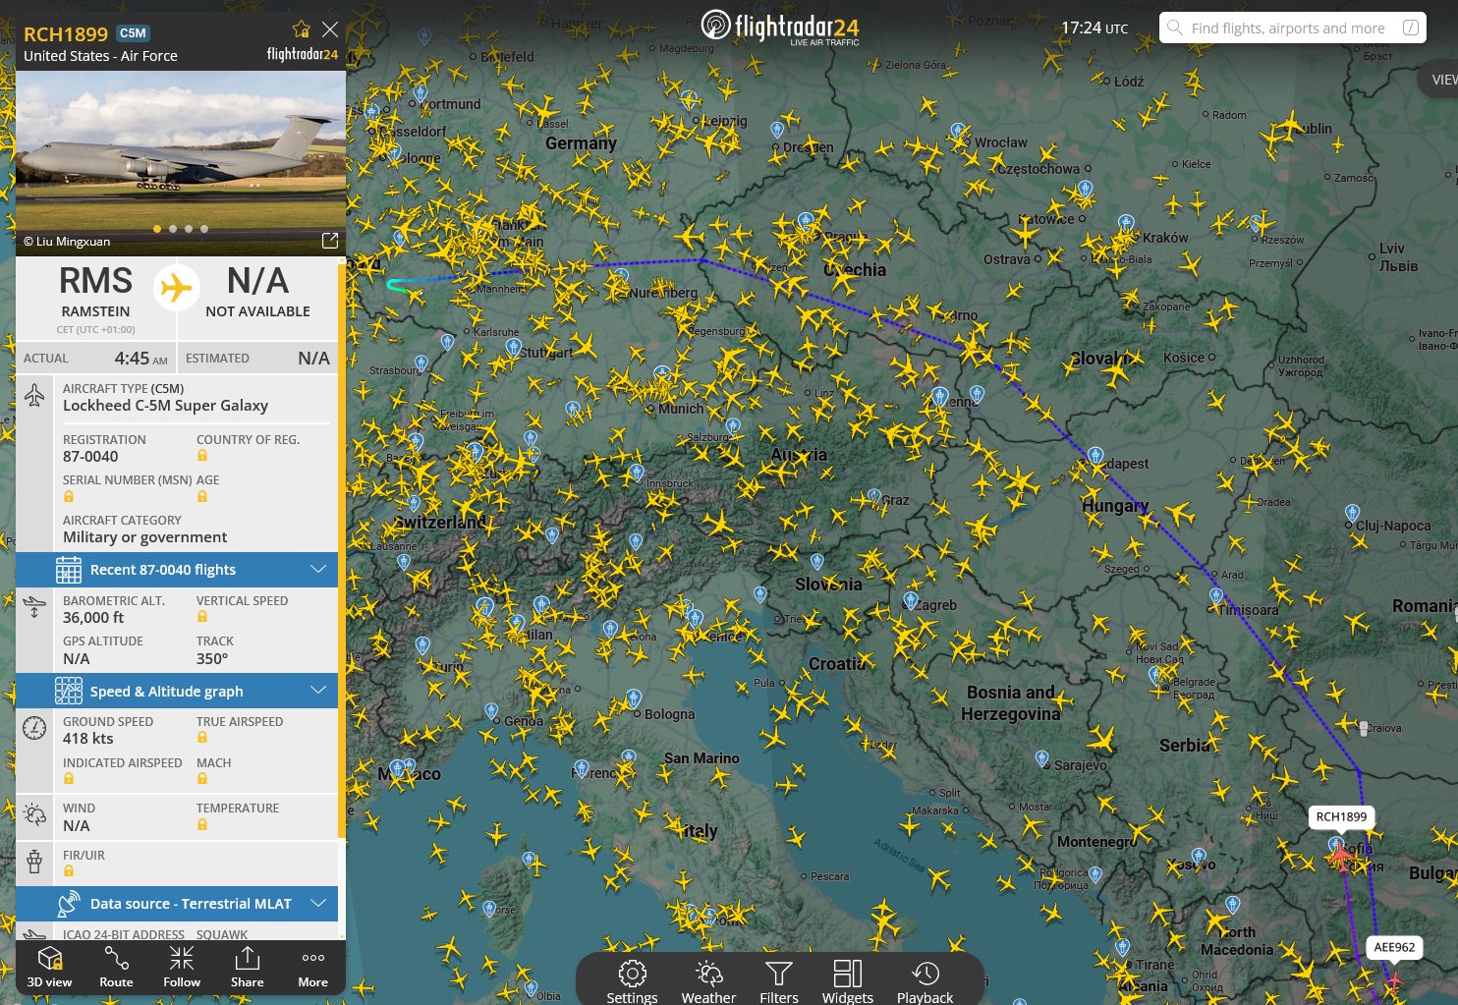Share this flight
1458x1005 pixels.
coord(248,967)
